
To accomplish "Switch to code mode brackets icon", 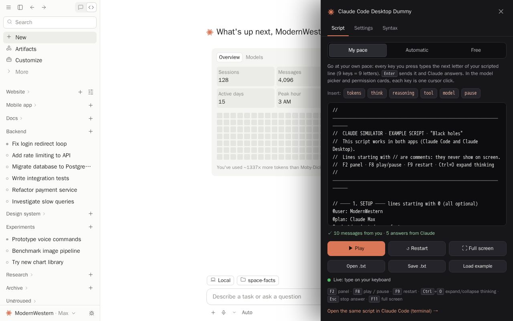I will point(91,7).
